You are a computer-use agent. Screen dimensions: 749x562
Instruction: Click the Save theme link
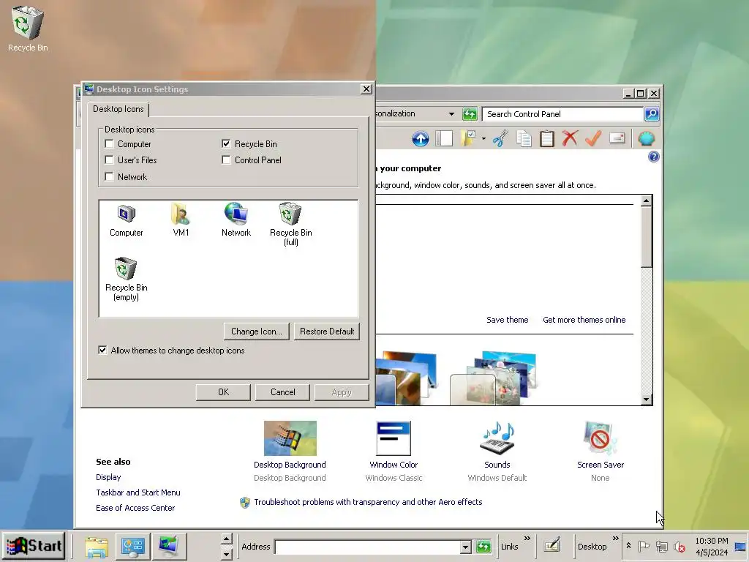click(508, 320)
